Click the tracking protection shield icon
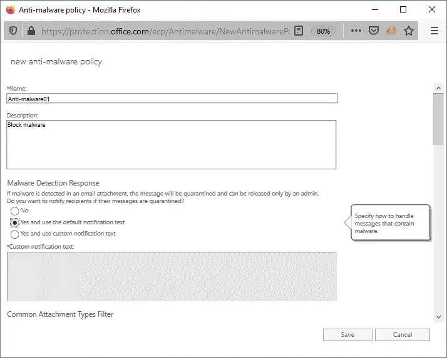 14,31
